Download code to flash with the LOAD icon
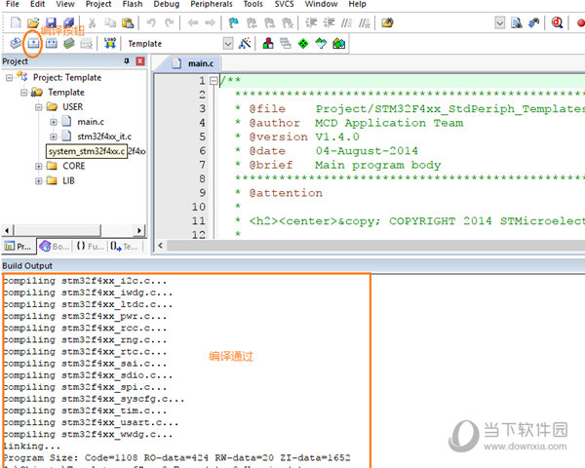Screen dimensions: 585x468 coord(110,43)
